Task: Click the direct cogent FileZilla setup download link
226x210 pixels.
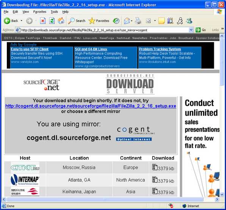Action: coord(91,106)
